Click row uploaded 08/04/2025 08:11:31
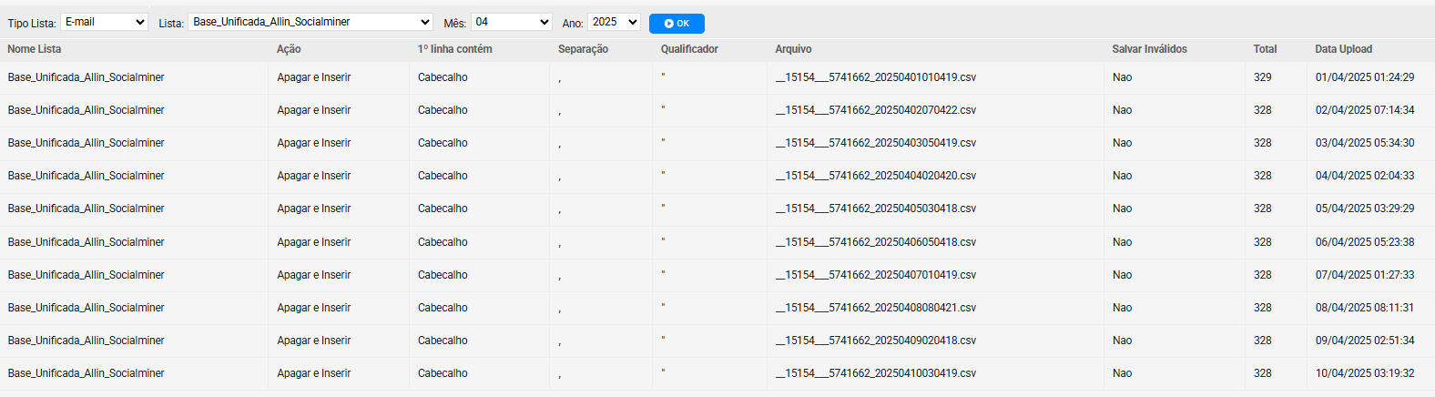Image resolution: width=1435 pixels, height=397 pixels. [717, 308]
